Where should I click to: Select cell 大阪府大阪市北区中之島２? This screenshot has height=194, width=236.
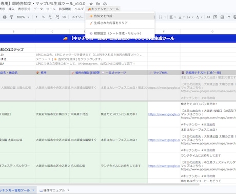[52, 166]
